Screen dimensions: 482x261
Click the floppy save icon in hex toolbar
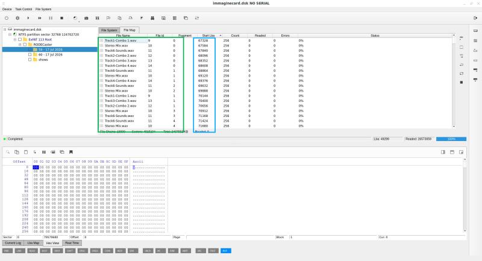[44, 152]
